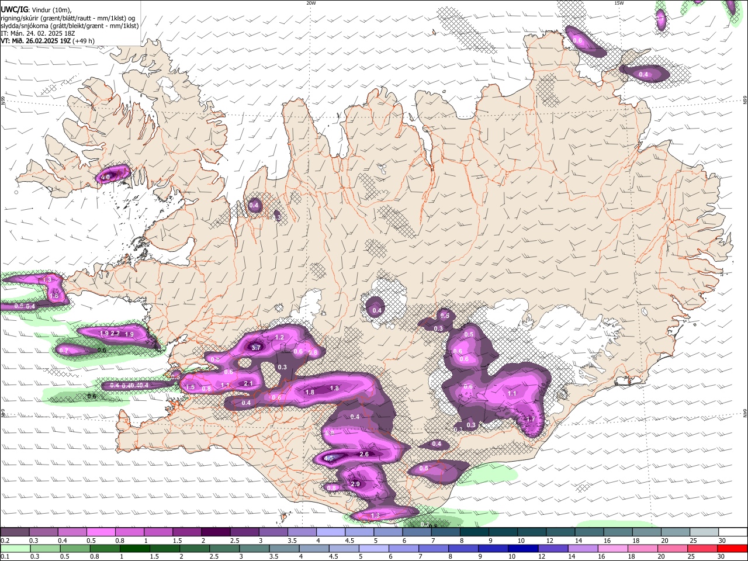Click the '20W' longitude label
The image size is (748, 561).
coord(311,3)
